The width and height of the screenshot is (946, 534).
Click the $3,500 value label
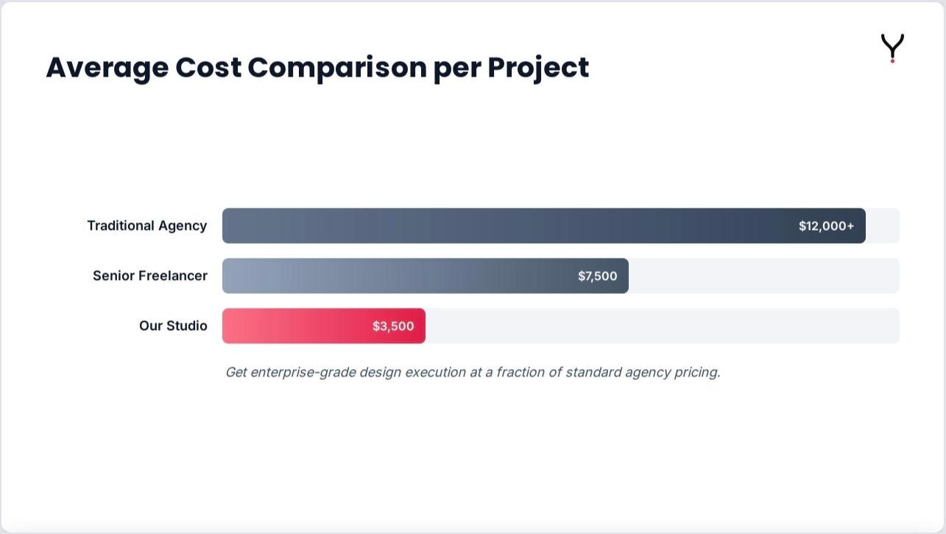(393, 326)
